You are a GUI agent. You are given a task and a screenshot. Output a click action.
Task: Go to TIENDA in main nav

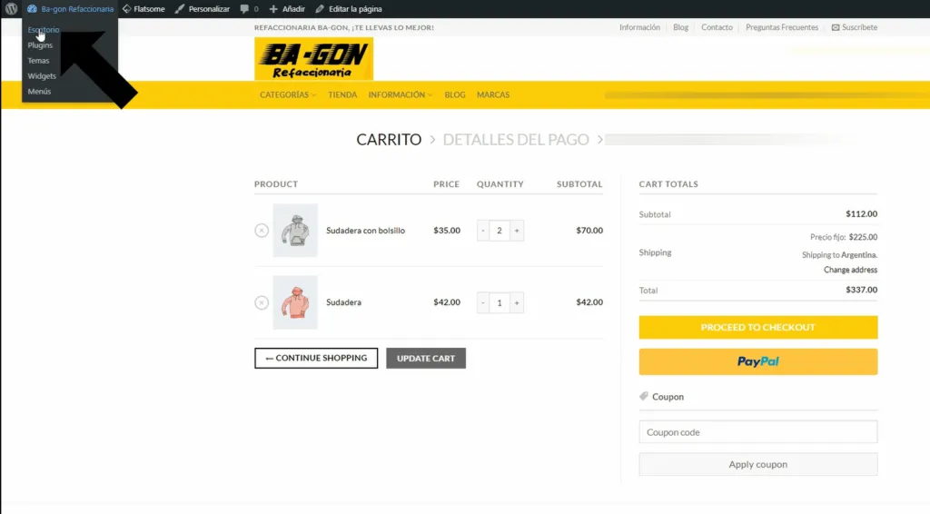click(342, 94)
